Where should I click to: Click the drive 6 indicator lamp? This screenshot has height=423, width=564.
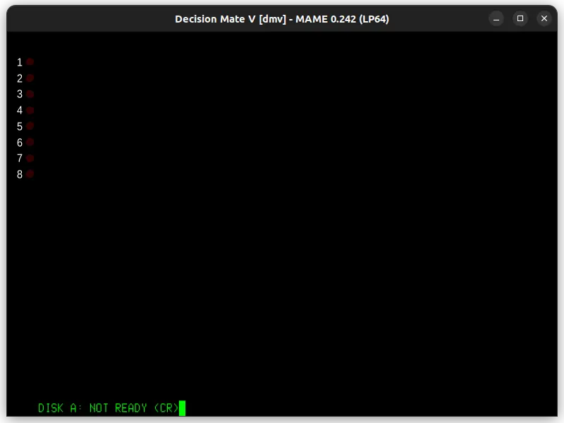pos(29,142)
